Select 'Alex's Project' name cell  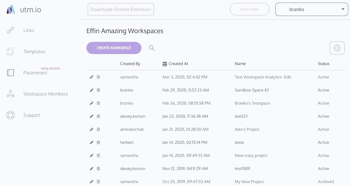pyautogui.click(x=247, y=129)
